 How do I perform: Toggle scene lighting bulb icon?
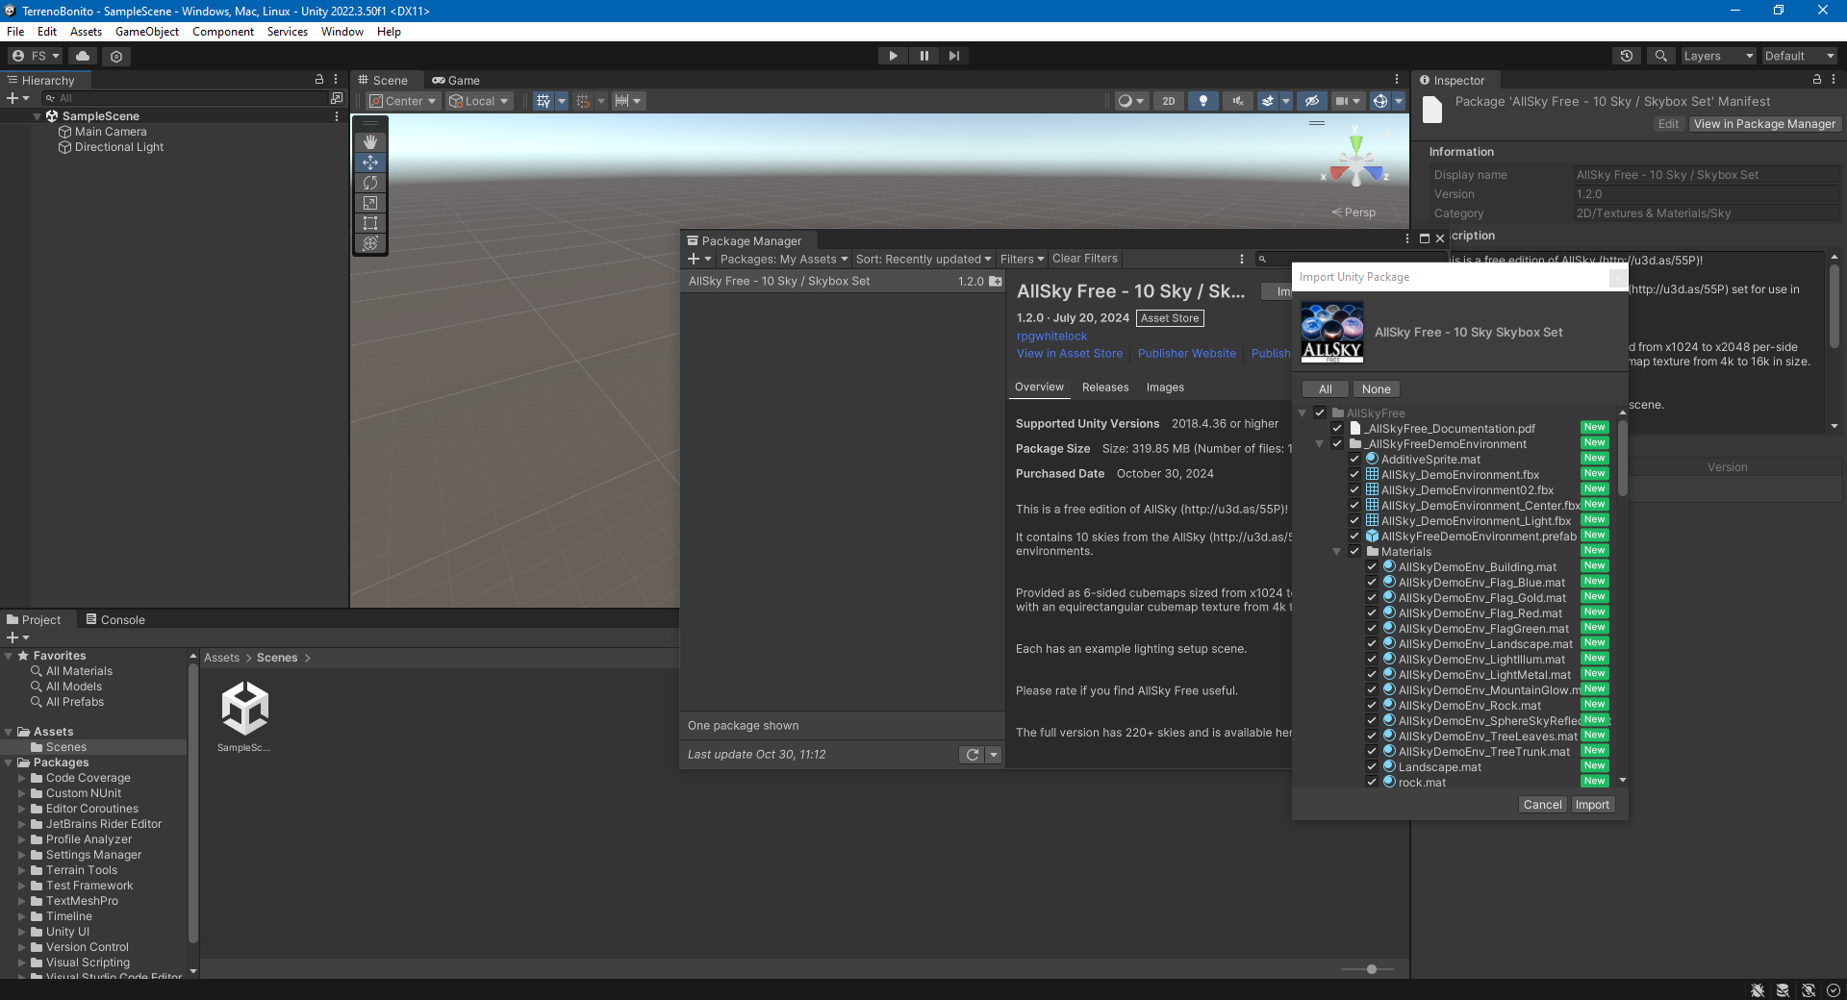click(x=1203, y=101)
